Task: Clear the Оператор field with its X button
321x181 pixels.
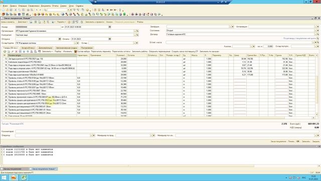Action: (x=94, y=135)
